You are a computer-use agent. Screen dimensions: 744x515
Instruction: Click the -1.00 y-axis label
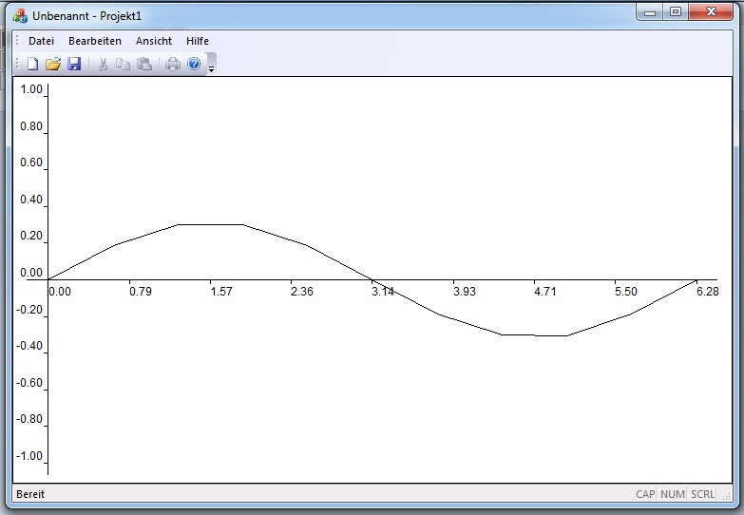[x=29, y=456]
